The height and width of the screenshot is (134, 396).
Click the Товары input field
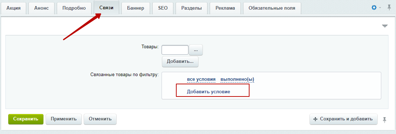pos(175,50)
